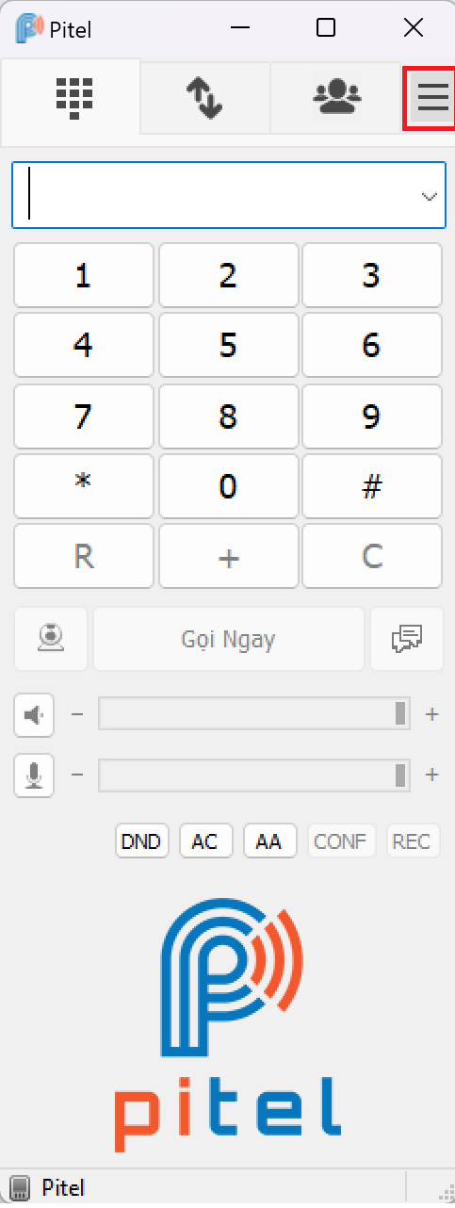Click the speaker volume plus sign

(x=432, y=714)
